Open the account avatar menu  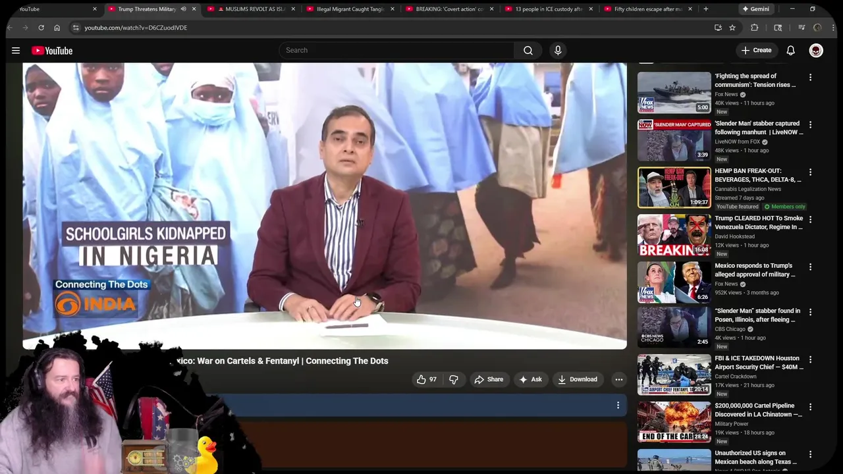tap(816, 51)
